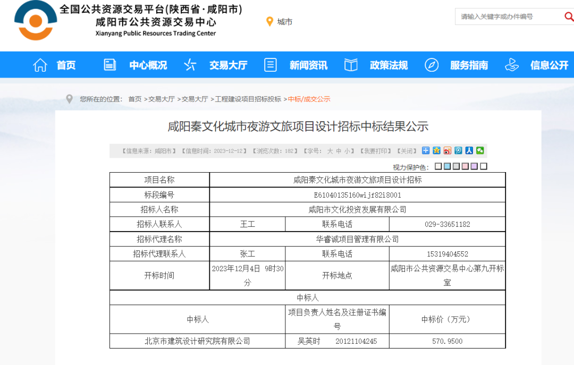Click cell 吴英时 20121104245
The height and width of the screenshot is (365, 574).
tap(337, 341)
